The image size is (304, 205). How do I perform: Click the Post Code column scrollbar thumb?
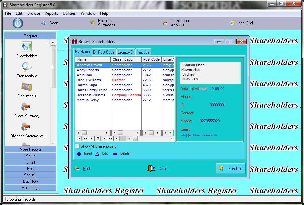[x=151, y=133]
